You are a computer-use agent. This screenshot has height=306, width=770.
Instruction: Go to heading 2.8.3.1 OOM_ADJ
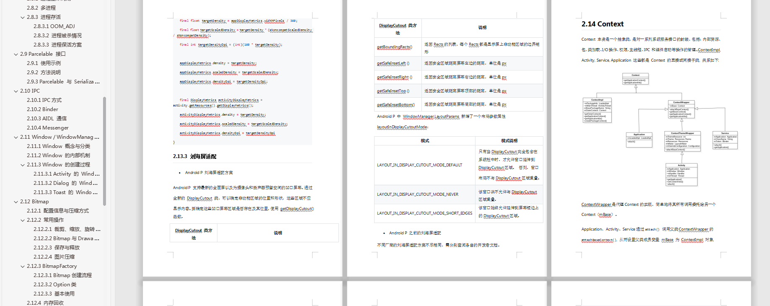click(54, 26)
